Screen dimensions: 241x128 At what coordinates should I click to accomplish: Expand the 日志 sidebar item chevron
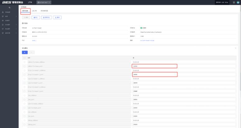coord(16,25)
